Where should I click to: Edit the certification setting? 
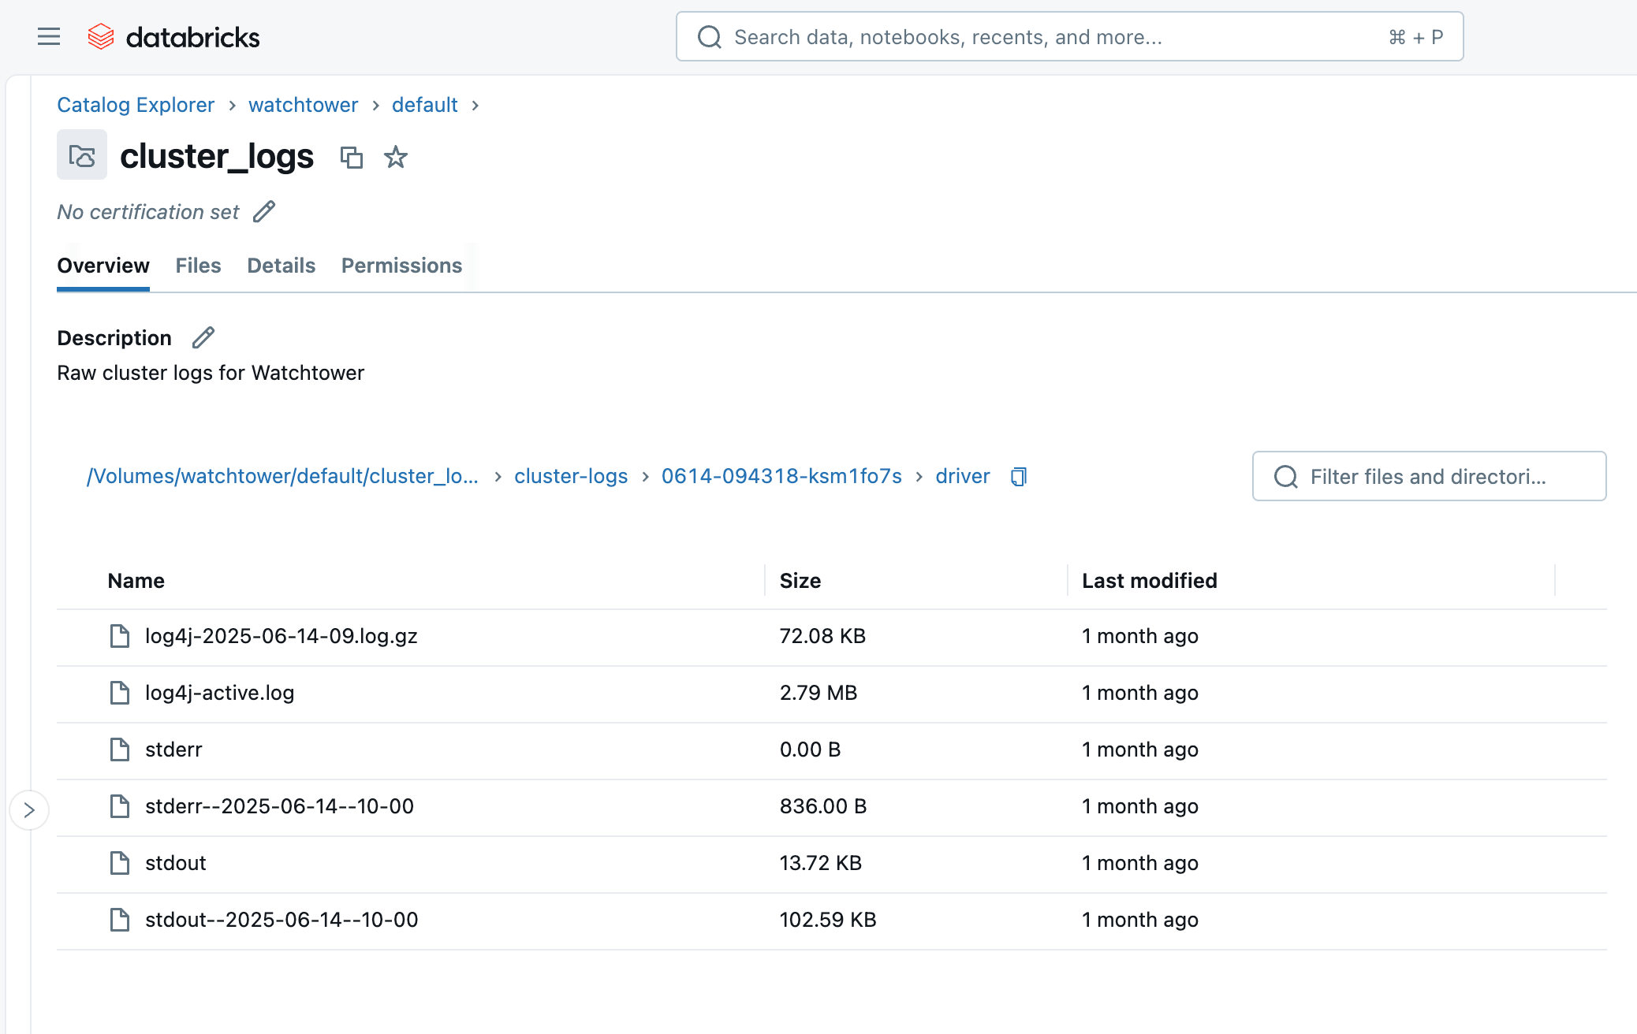pos(263,211)
